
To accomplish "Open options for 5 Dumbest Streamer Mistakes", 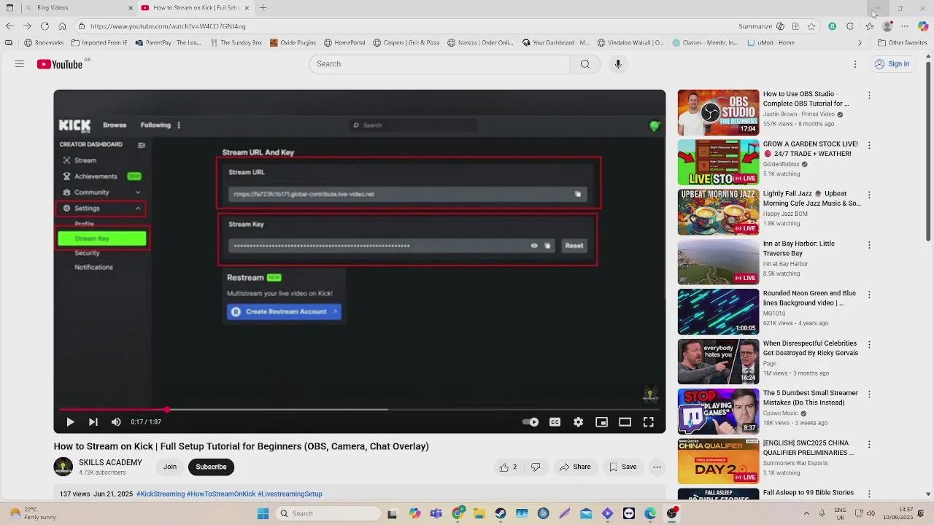I will tap(869, 394).
